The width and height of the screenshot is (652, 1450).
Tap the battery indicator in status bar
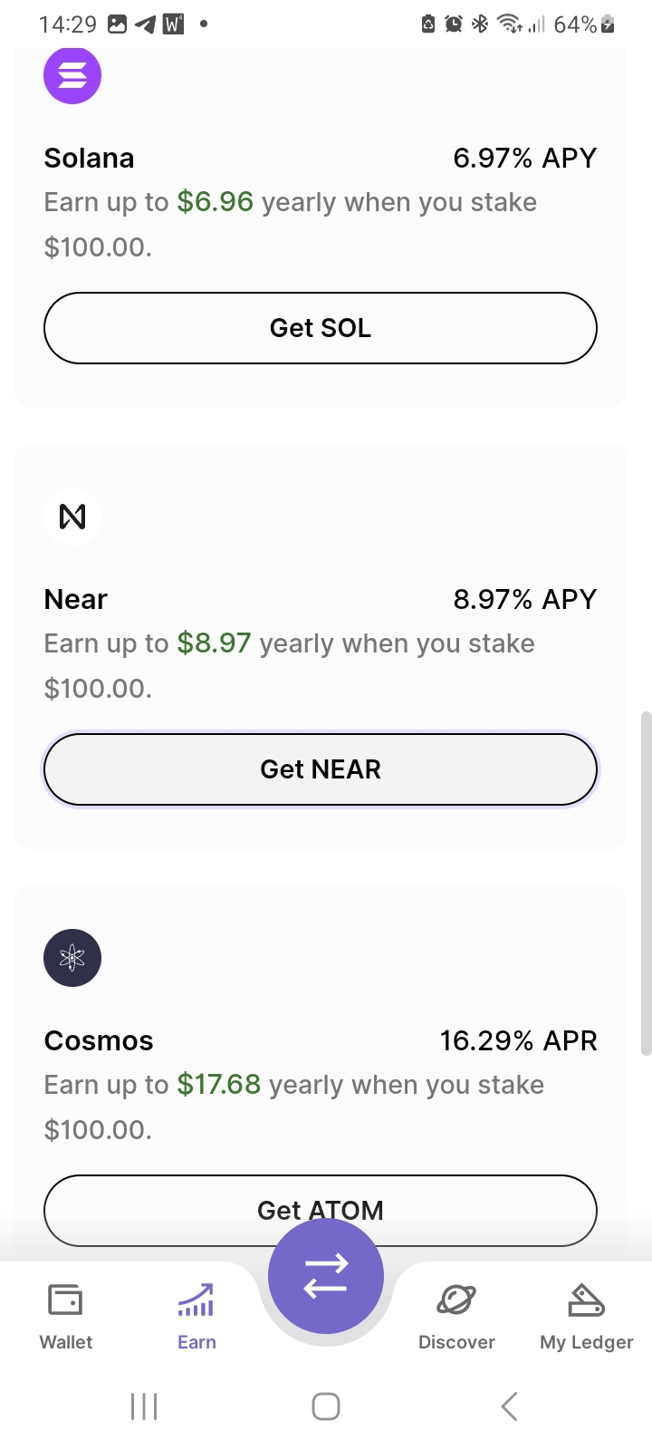[x=608, y=24]
